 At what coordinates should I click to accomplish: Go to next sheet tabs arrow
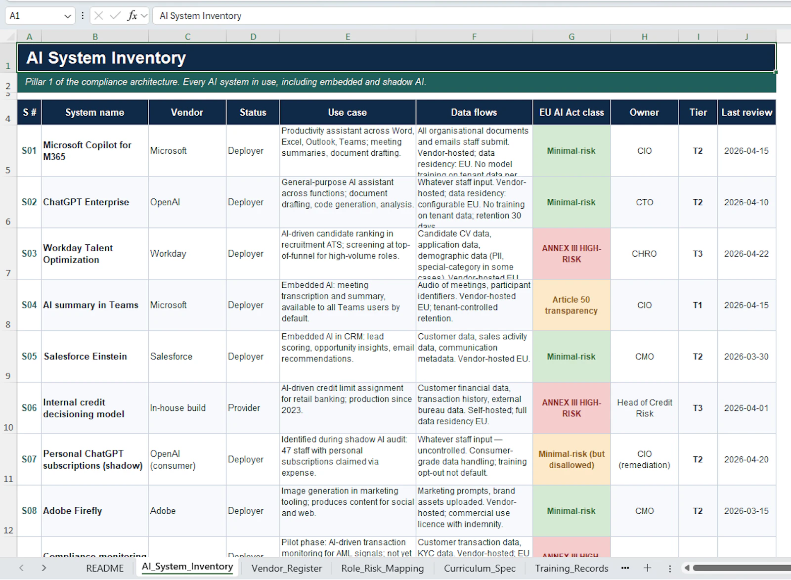[x=44, y=568]
